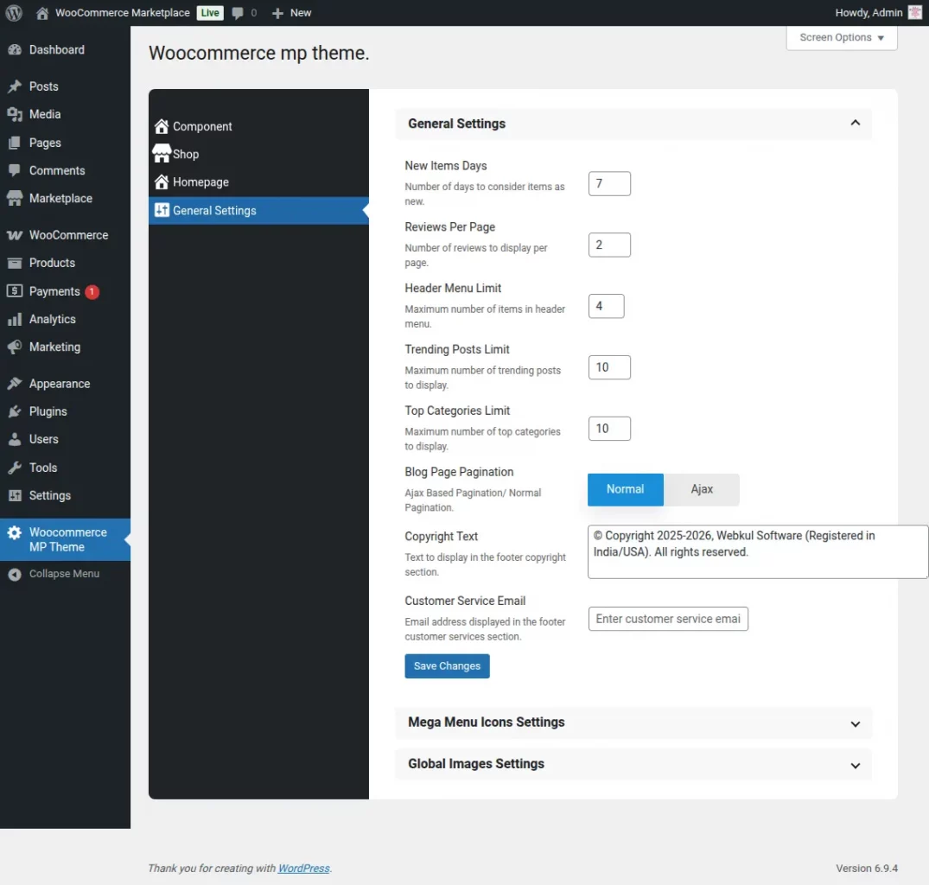Click the Users person icon
Image resolution: width=929 pixels, height=885 pixels.
(x=15, y=440)
